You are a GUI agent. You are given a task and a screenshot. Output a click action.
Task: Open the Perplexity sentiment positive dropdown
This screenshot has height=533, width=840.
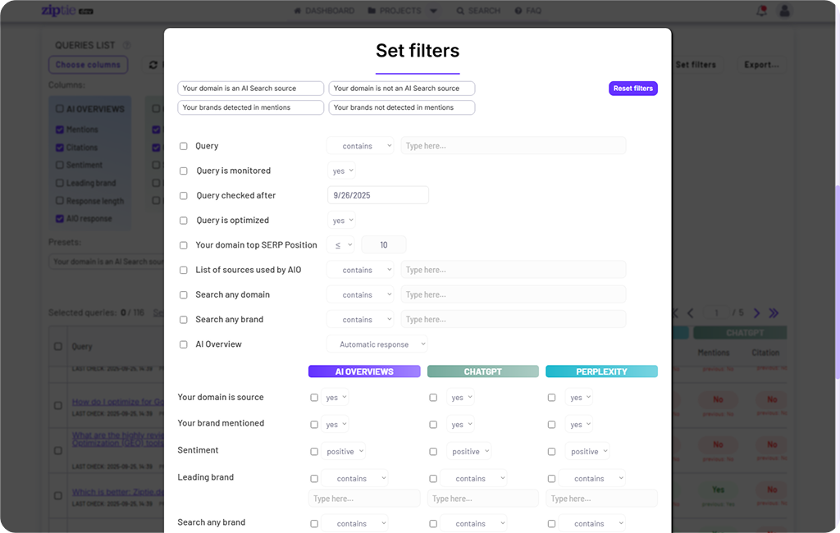(x=587, y=452)
